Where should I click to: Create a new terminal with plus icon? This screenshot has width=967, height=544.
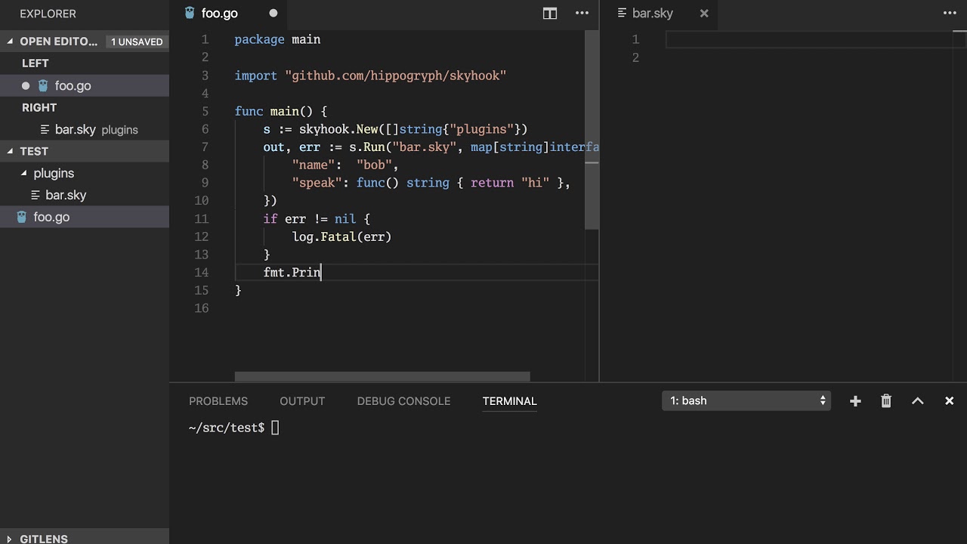(x=855, y=401)
